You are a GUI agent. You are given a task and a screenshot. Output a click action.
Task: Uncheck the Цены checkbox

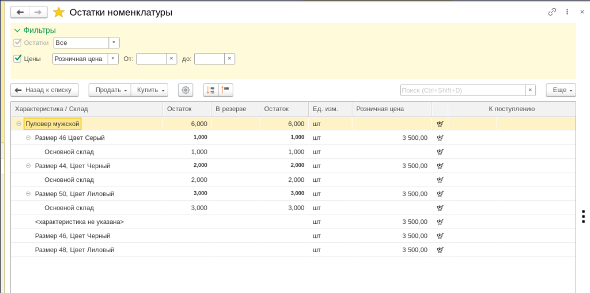click(x=17, y=59)
